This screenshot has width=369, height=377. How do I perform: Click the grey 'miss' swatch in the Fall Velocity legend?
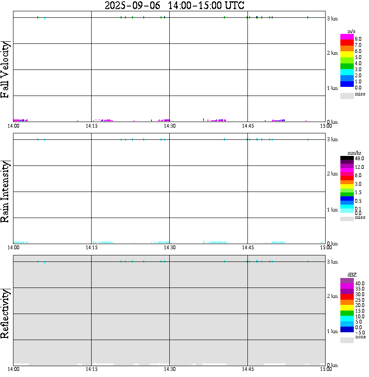click(347, 96)
